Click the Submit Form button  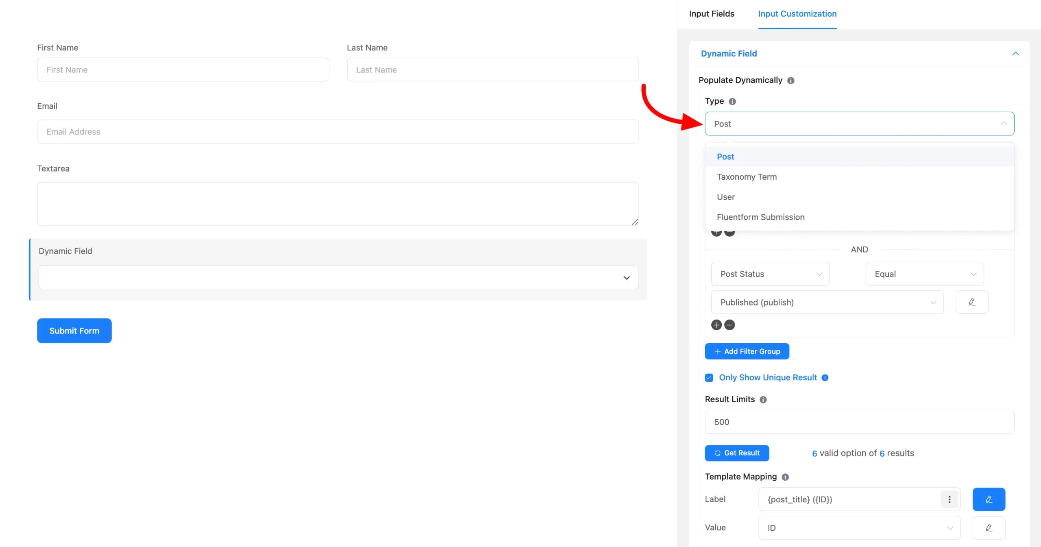[74, 331]
